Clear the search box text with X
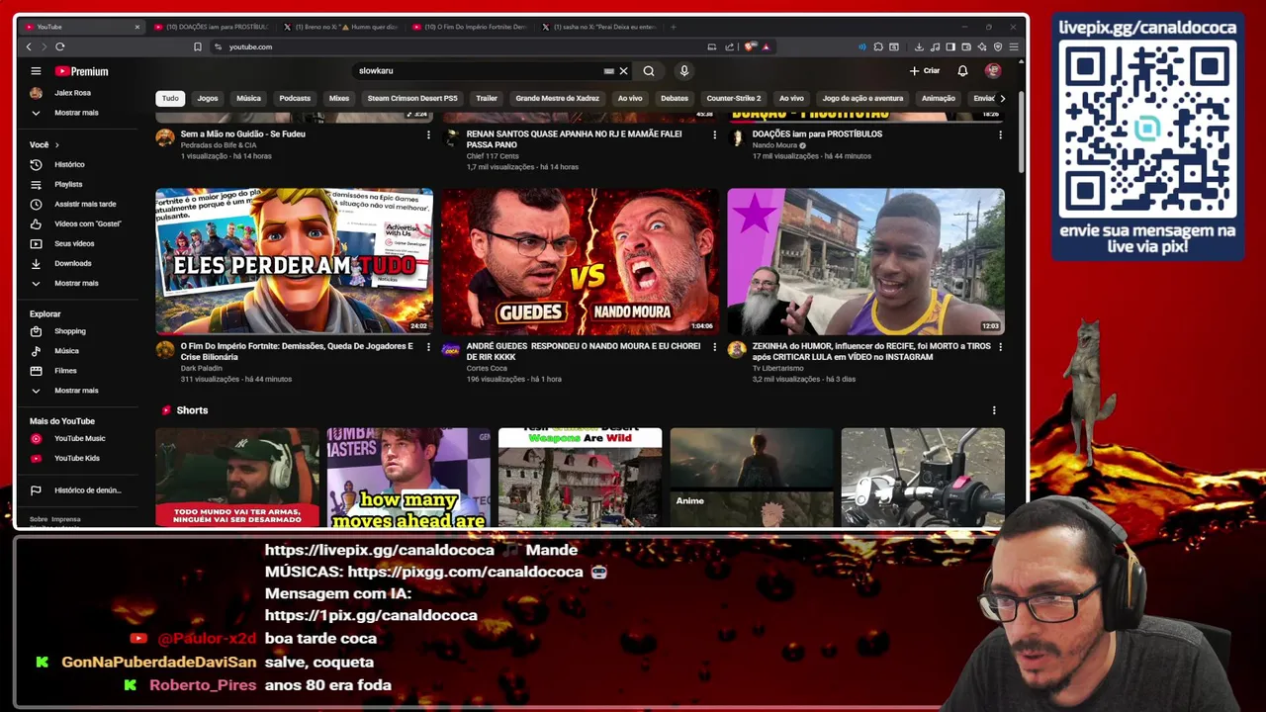The width and height of the screenshot is (1266, 712). coord(623,71)
